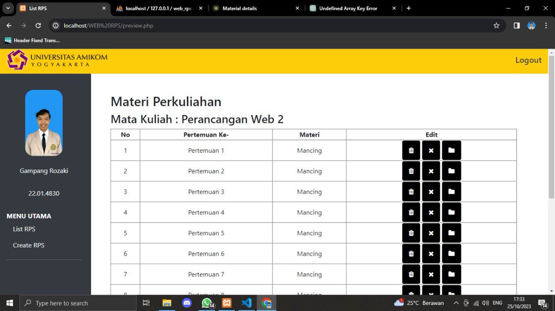
Task: Click taskbar search box
Action: [78, 303]
